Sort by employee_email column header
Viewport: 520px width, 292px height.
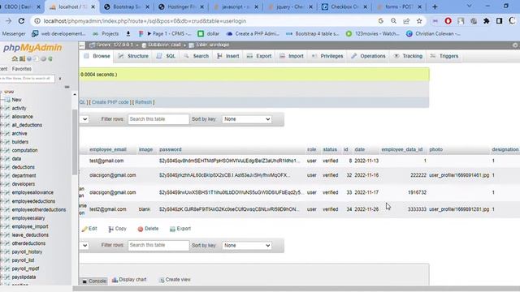pyautogui.click(x=108, y=149)
